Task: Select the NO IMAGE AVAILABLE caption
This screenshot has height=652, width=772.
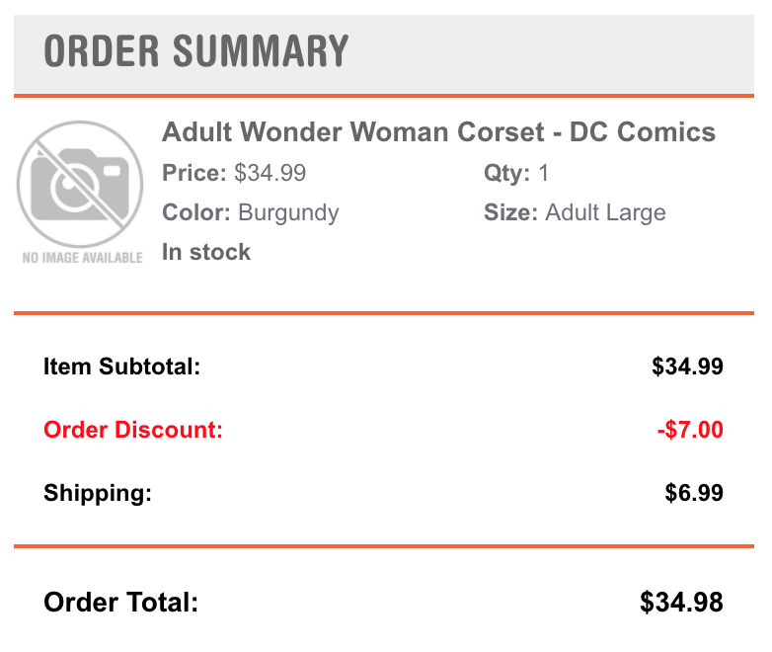Action: (83, 258)
